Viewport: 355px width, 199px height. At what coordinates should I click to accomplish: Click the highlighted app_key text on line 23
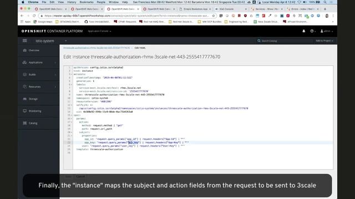point(134,143)
